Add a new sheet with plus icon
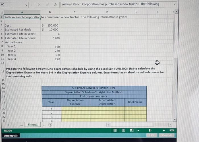This screenshot has width=199, height=142. 50,125
